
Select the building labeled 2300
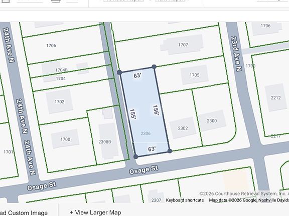pos(212,120)
